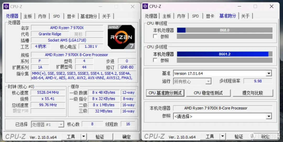
Task: Click 确定 button in left window
Action: click(126, 136)
